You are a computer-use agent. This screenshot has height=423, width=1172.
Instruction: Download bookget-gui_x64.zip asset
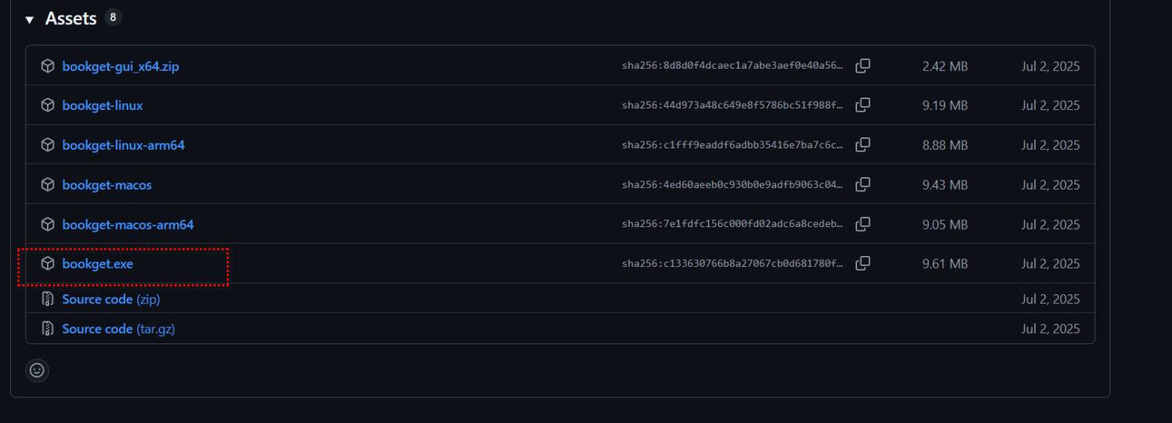click(120, 66)
